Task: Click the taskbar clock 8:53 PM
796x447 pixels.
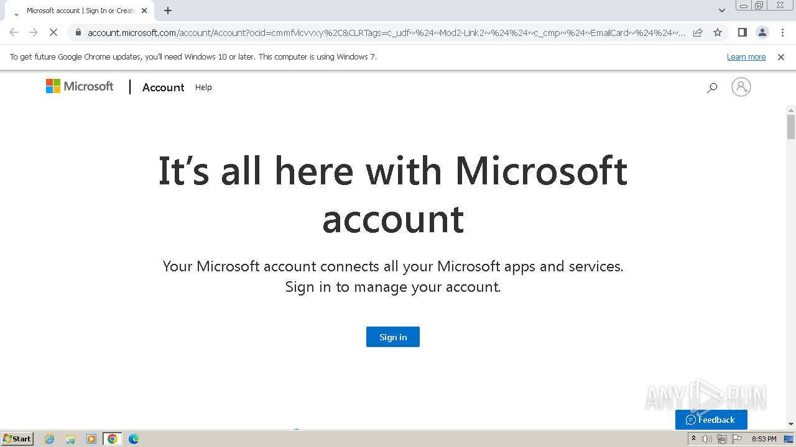Action: pos(764,439)
